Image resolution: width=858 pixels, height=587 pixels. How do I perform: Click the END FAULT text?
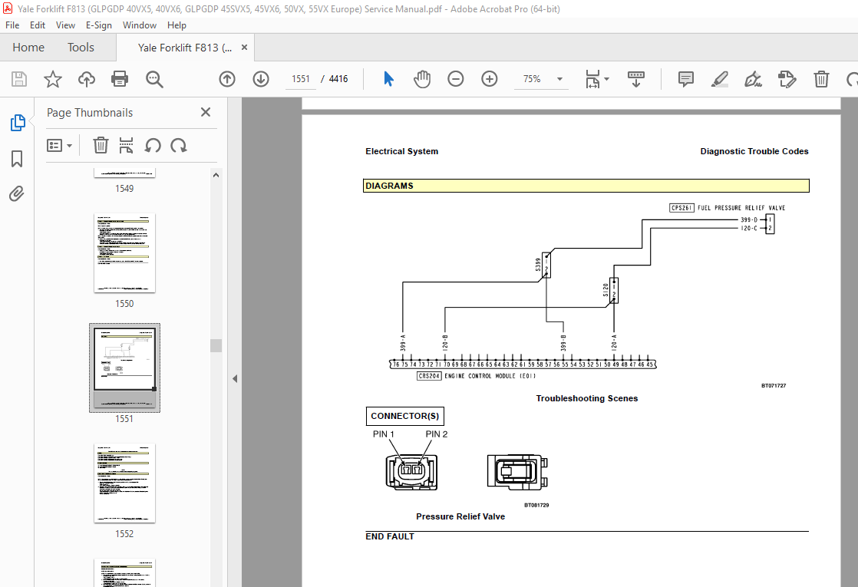[390, 536]
